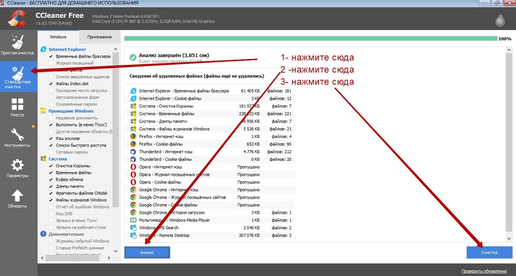
Task: Toggle Фрагменты файлов Chkdsk checkbox
Action: click(x=51, y=193)
